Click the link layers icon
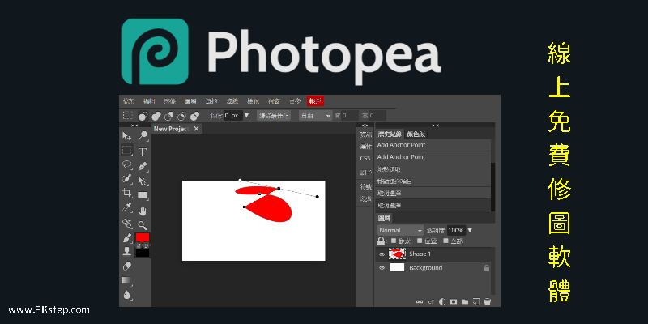The image size is (648, 324). 420,302
